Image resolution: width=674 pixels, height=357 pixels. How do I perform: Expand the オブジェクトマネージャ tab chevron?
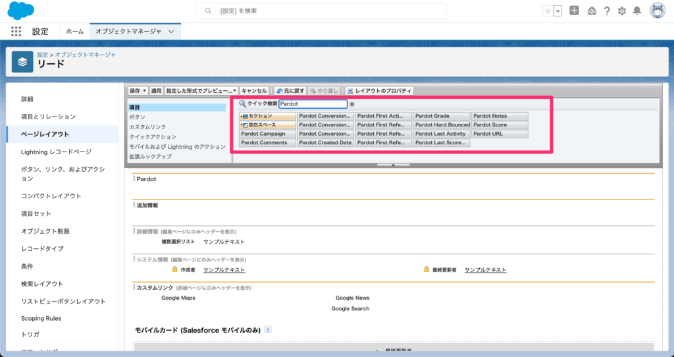pos(171,32)
